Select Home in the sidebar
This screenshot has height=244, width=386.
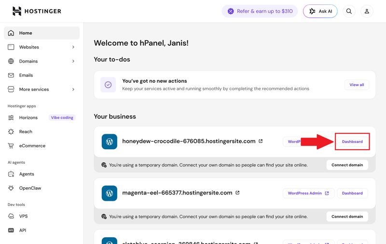point(41,33)
